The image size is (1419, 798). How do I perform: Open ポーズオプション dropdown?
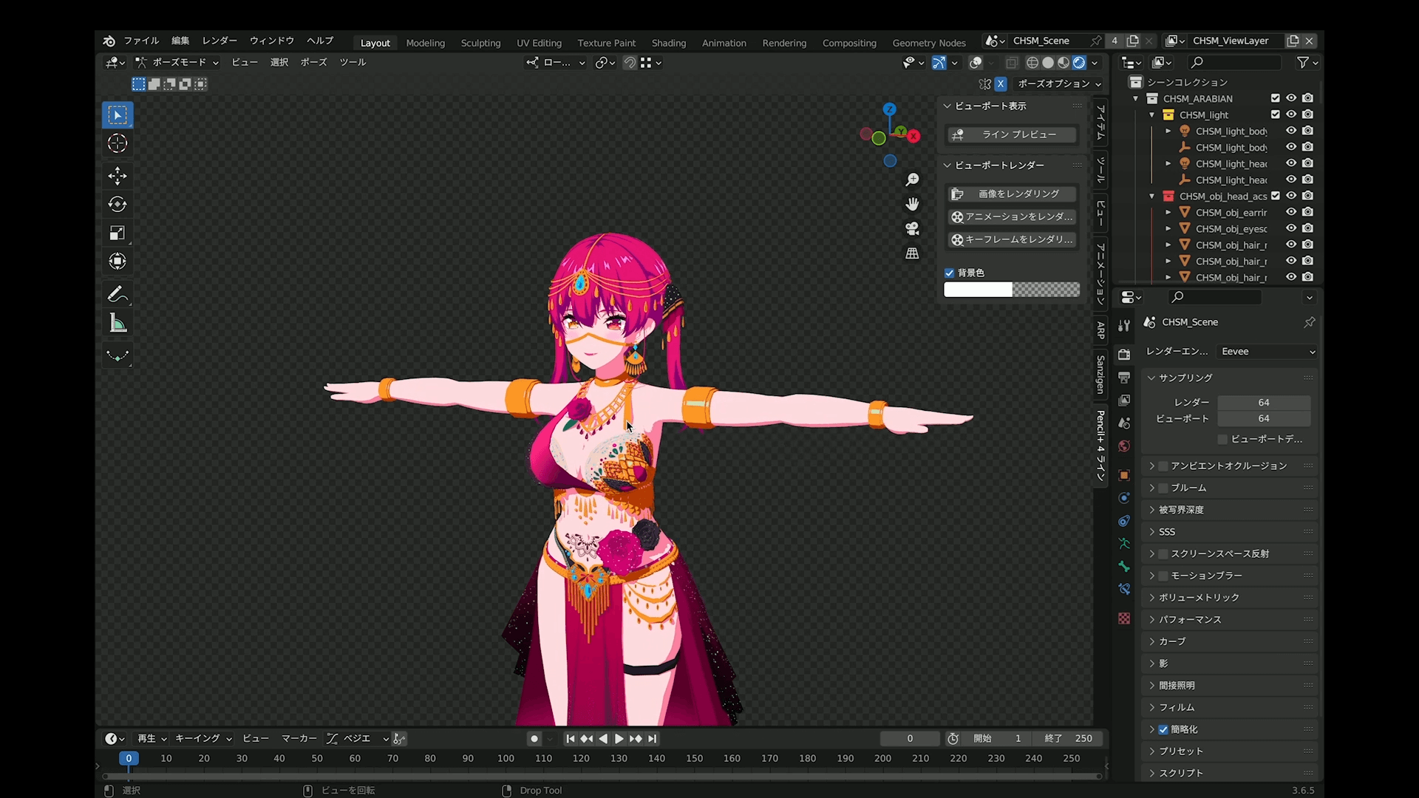pos(1059,83)
